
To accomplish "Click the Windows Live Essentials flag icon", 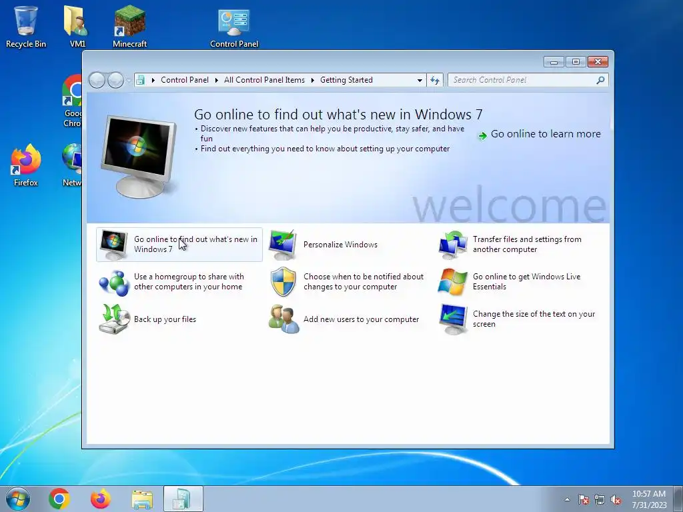I will pos(453,282).
